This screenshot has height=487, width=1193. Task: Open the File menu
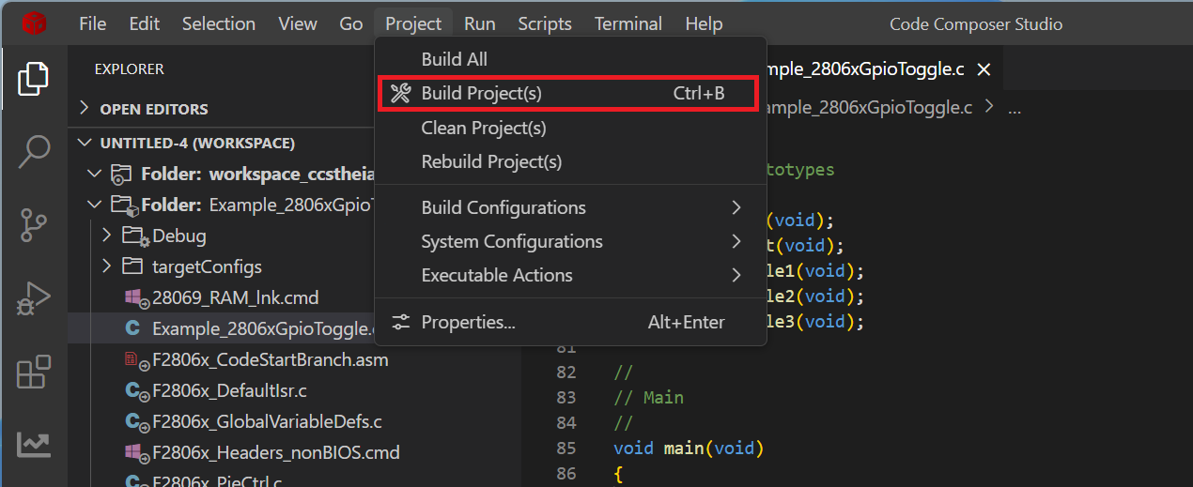click(92, 23)
